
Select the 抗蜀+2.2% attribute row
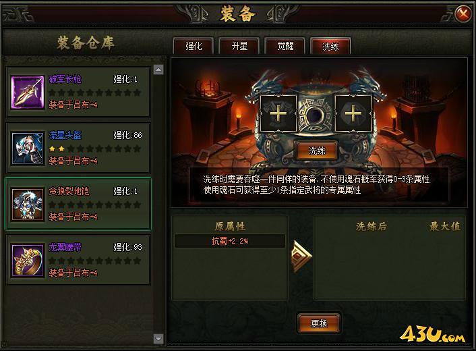230,241
